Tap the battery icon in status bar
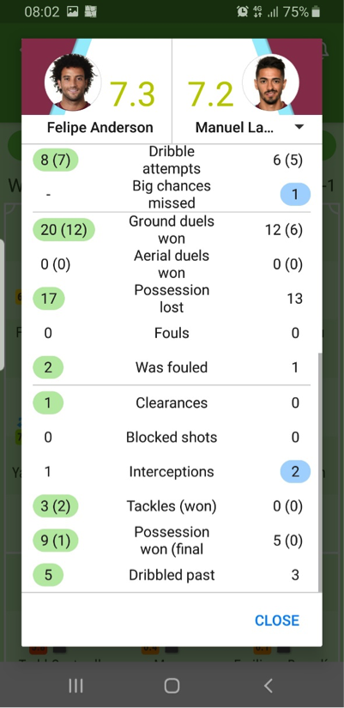 coord(316,12)
